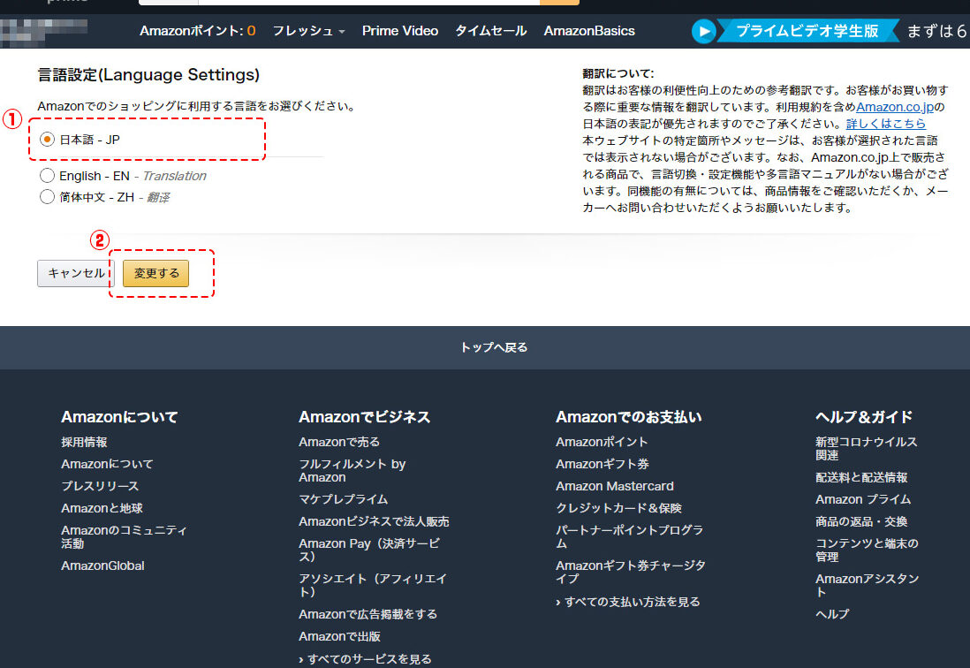Open 採用情報 footer link
970x668 pixels.
coord(84,442)
